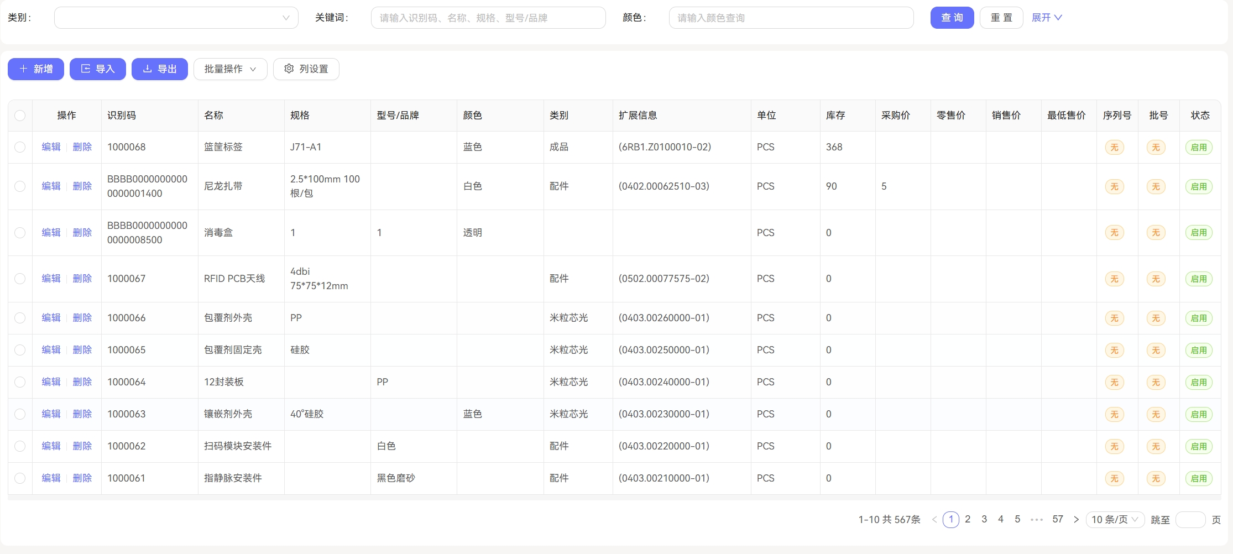Click the 导入 import icon button
Viewport: 1233px width, 554px height.
coord(86,69)
